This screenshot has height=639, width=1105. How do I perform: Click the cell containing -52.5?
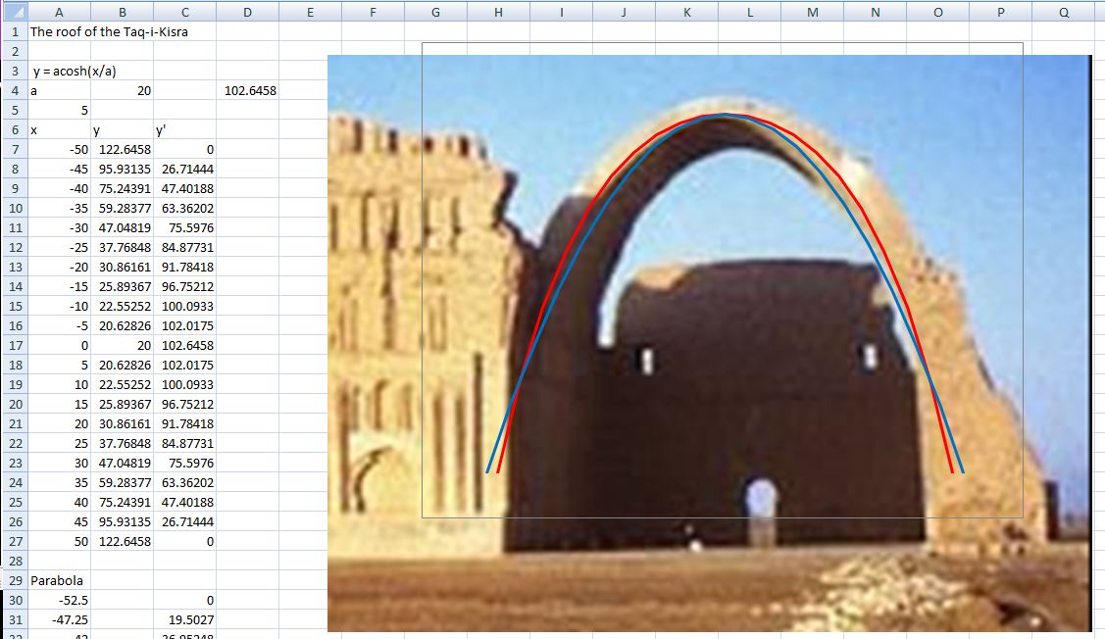coord(59,600)
